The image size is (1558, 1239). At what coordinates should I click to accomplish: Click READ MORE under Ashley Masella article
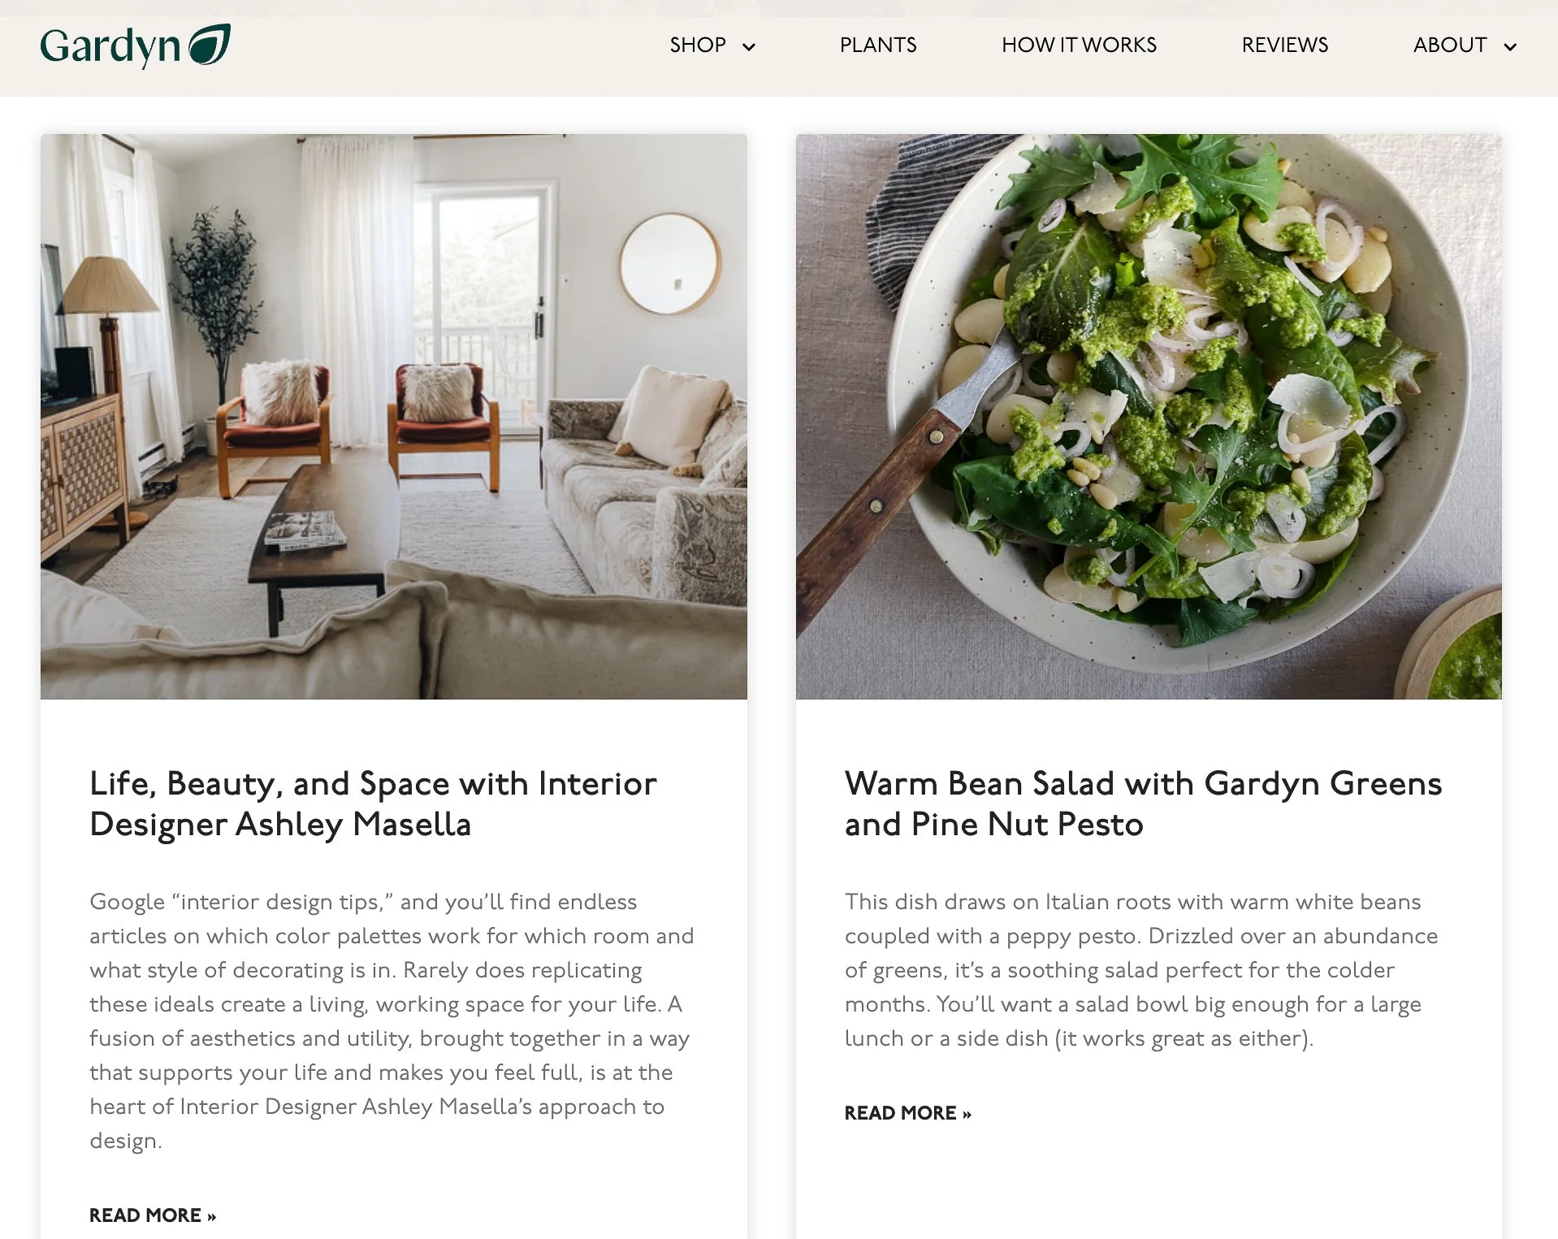pos(153,1215)
